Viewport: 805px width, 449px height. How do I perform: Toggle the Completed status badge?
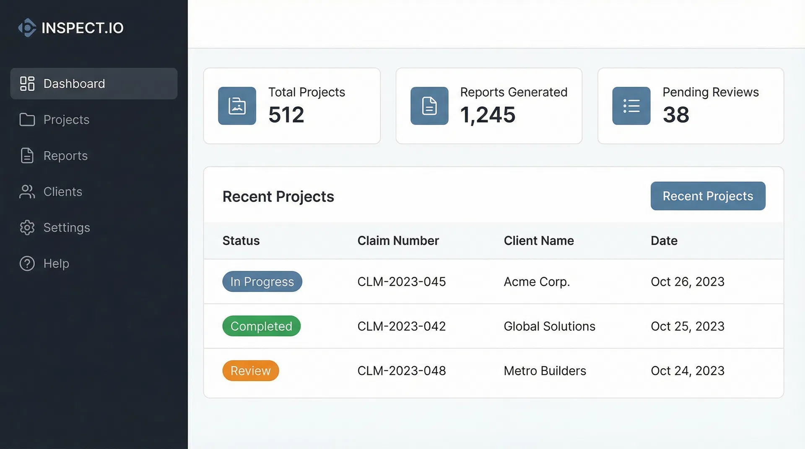pos(261,326)
